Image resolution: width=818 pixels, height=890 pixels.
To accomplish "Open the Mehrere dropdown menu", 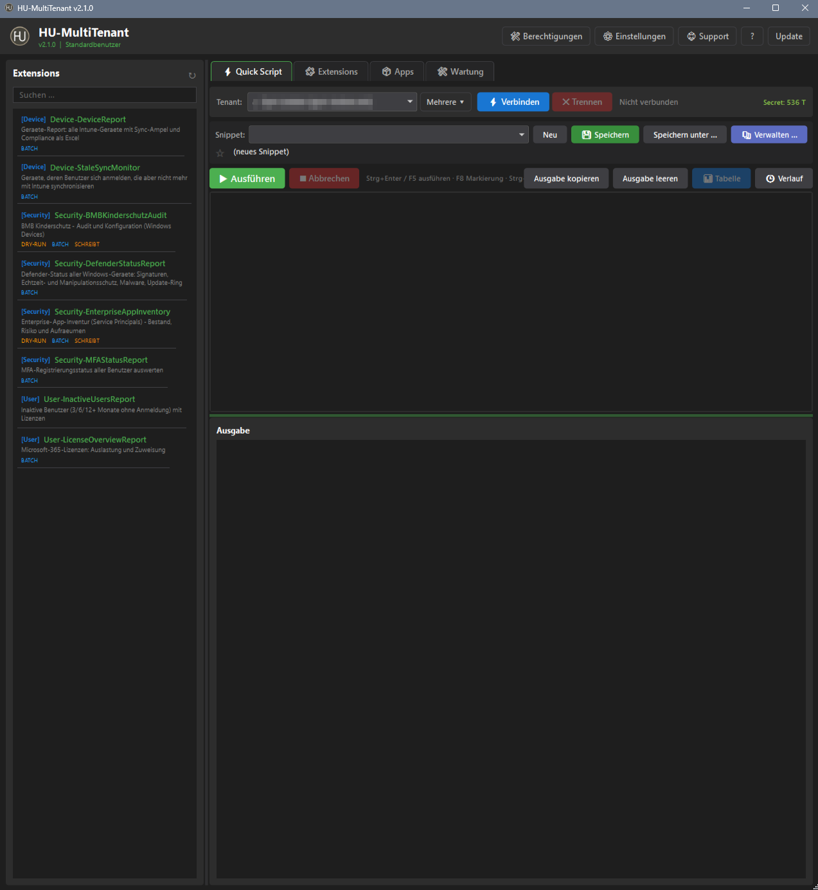I will coord(445,102).
